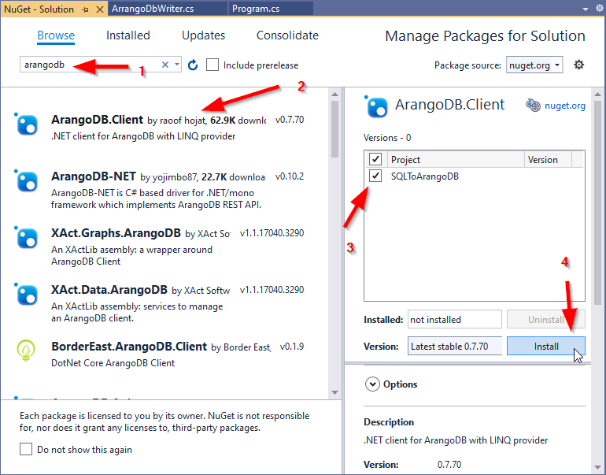Click the Installed version field
606x475 pixels.
pos(455,320)
